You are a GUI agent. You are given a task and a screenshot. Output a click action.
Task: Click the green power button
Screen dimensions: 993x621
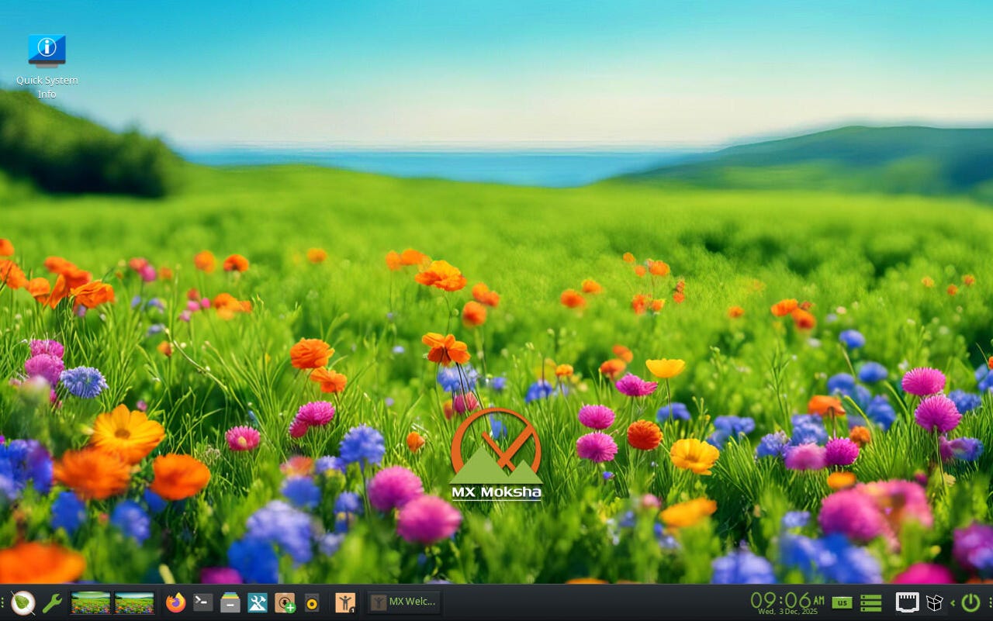971,602
